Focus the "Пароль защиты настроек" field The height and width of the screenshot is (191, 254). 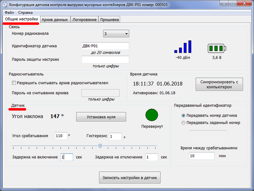(105, 59)
